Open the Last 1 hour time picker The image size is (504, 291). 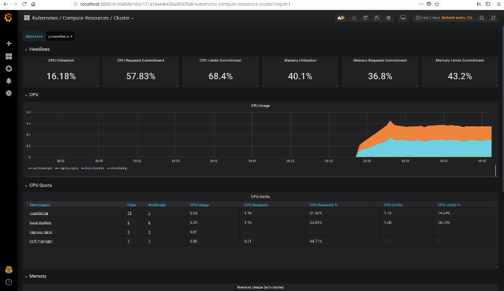pyautogui.click(x=428, y=18)
